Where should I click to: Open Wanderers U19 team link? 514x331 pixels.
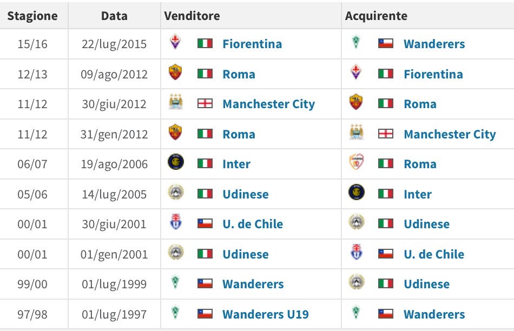265,314
